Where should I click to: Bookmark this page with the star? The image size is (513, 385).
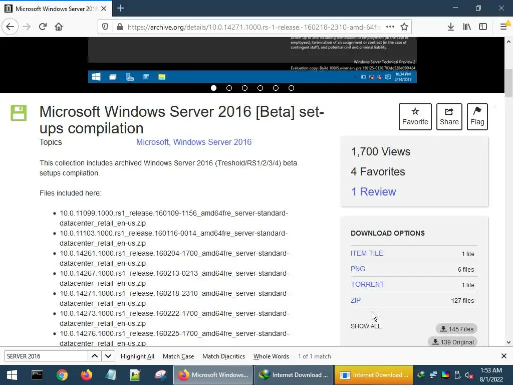(404, 27)
